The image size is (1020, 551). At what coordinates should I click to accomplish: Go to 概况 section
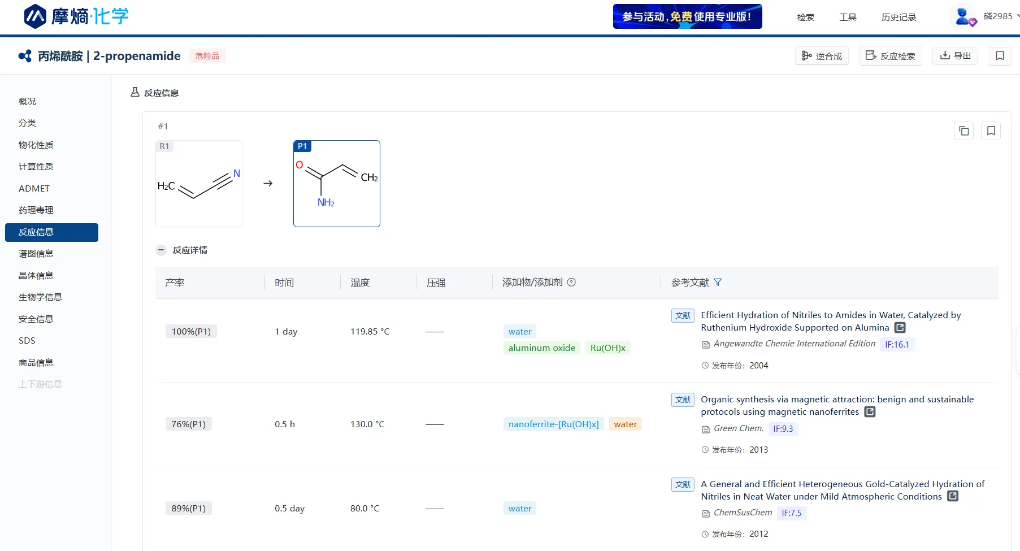point(27,101)
